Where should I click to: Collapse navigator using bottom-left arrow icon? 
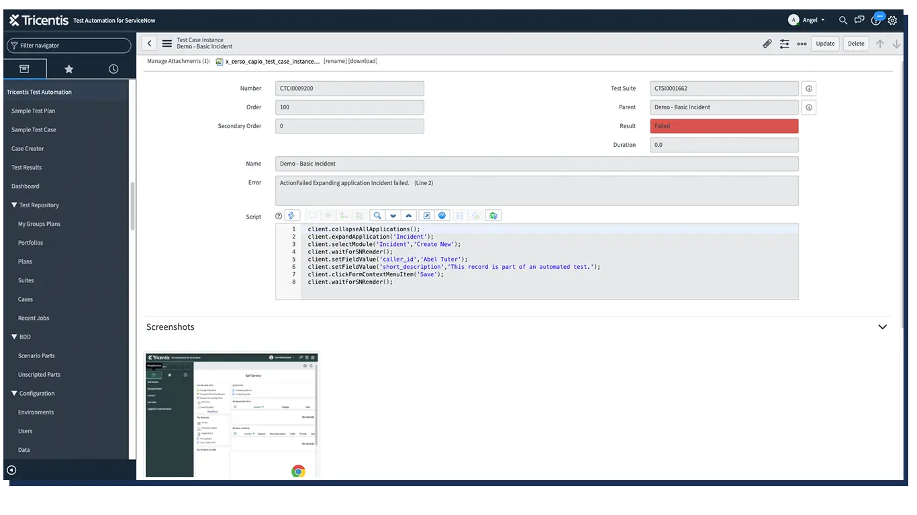click(x=11, y=470)
